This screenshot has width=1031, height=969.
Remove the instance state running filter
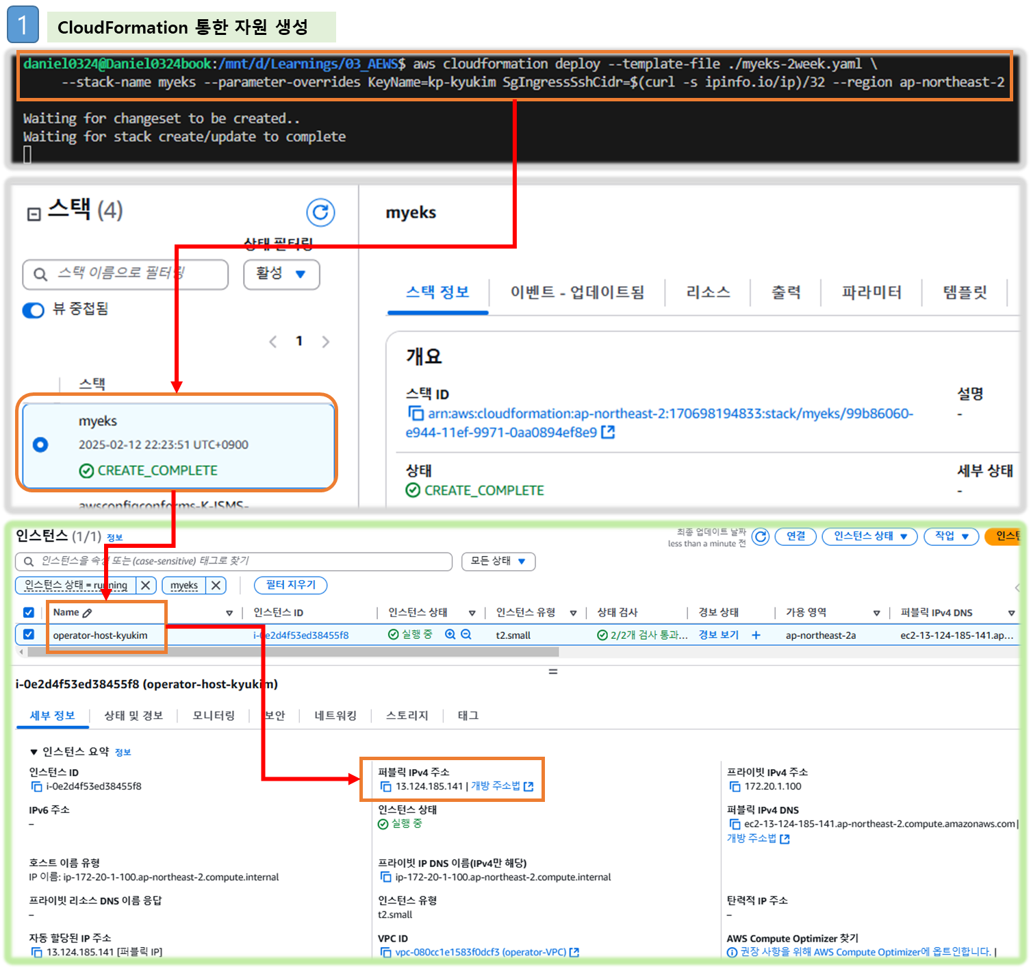(145, 586)
